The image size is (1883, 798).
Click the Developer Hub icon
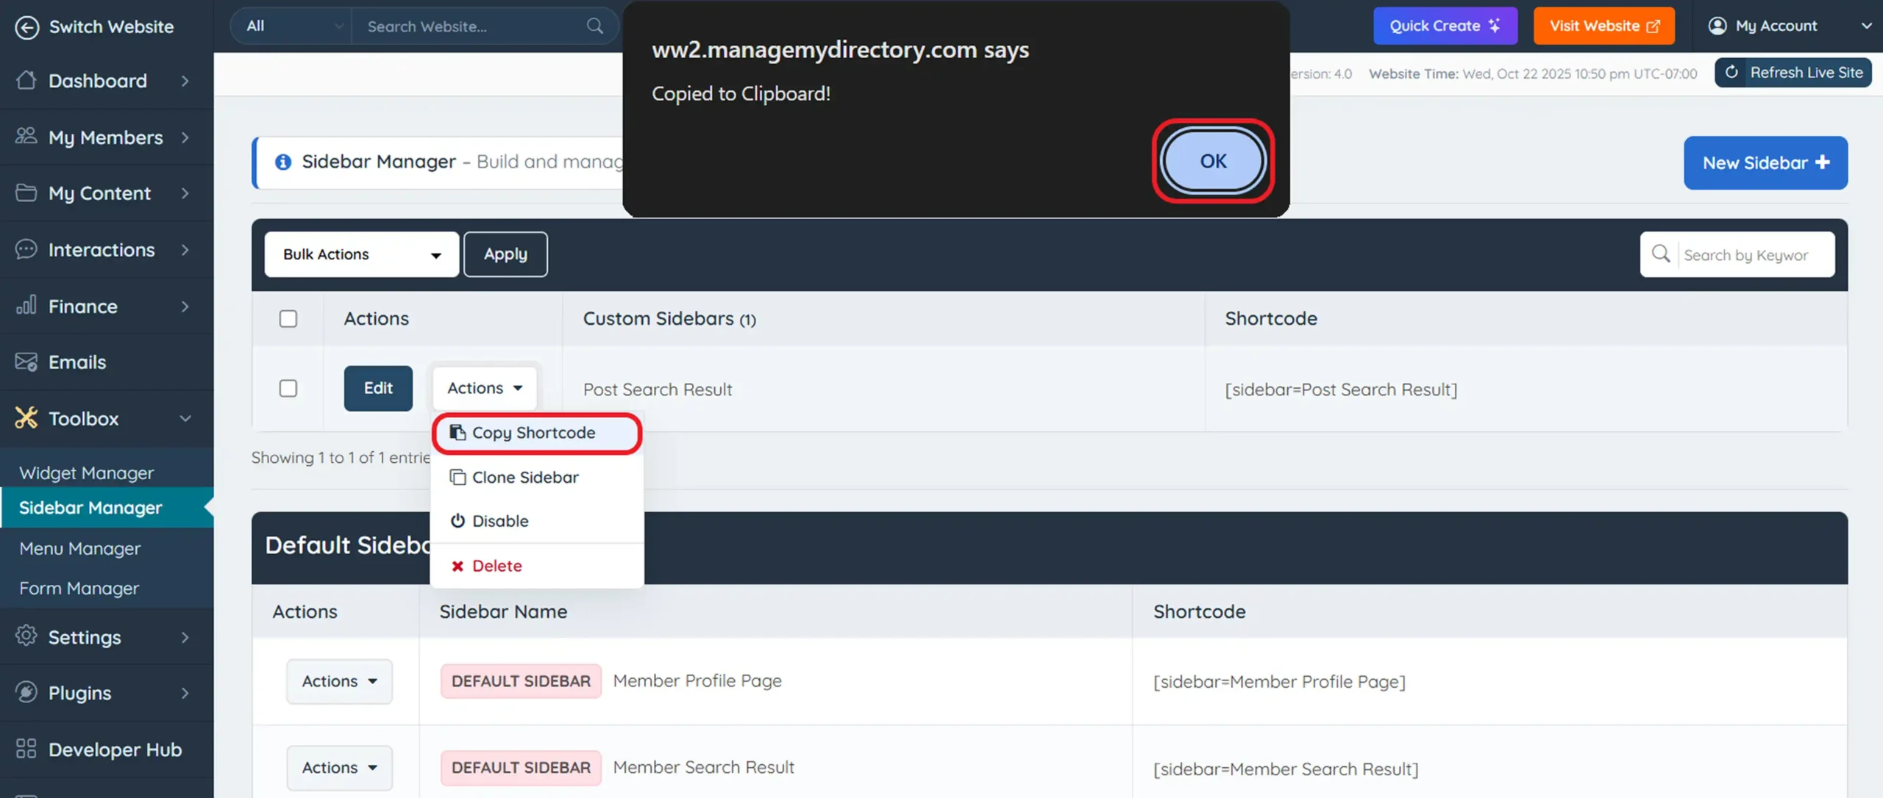(26, 750)
